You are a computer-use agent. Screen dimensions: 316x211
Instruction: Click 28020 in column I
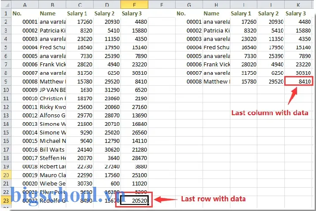tap(244, 65)
